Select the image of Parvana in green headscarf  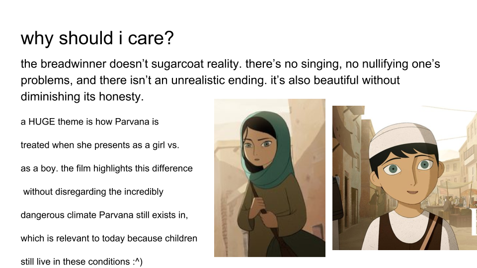pyautogui.click(x=269, y=178)
